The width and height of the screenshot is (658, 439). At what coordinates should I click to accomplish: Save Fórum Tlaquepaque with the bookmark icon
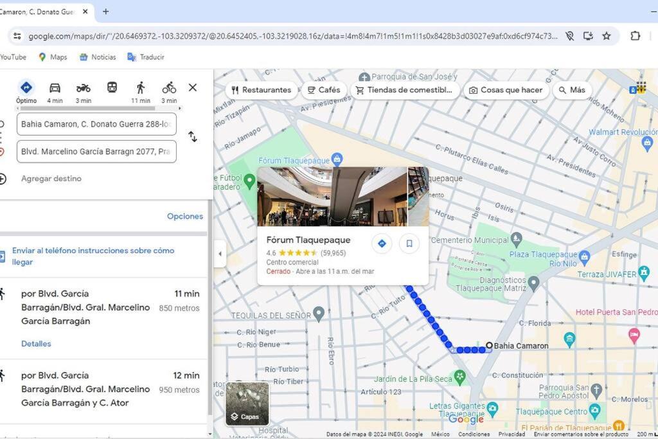tap(409, 244)
